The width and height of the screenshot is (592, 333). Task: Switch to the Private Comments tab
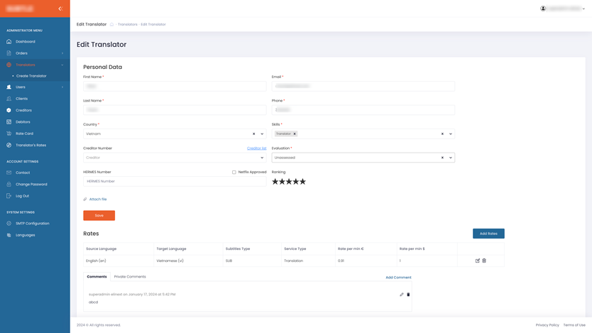click(130, 277)
